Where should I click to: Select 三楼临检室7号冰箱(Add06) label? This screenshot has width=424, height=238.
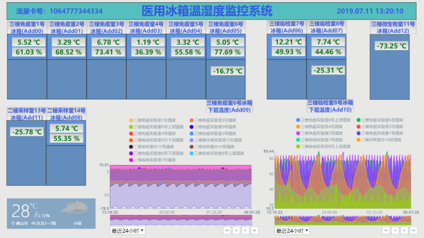286,27
